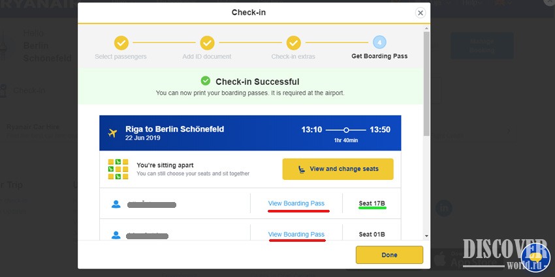The image size is (555, 277).
Task: Click the dialog scrollbar up arrow
Action: [x=426, y=28]
